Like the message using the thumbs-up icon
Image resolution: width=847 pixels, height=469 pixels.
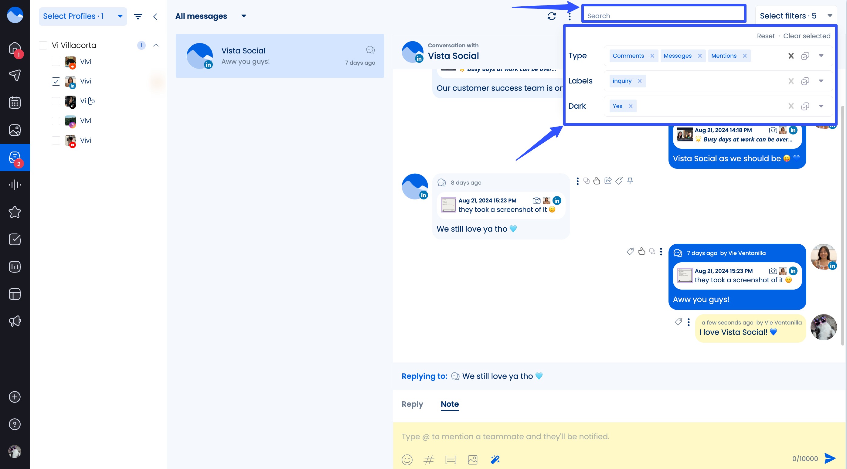coord(597,181)
